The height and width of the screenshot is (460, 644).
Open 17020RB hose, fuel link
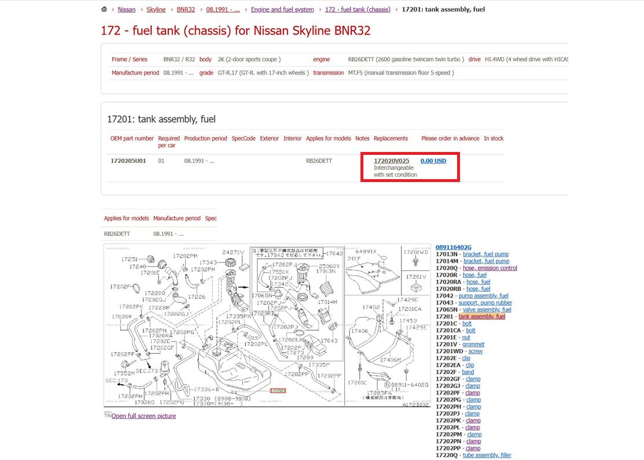[478, 289]
